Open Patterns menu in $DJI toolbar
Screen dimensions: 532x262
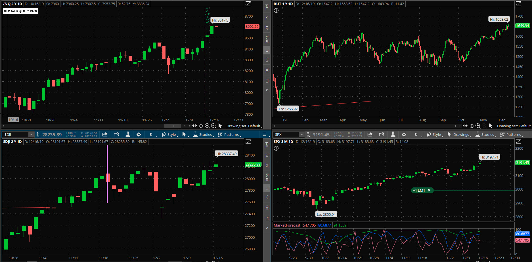(229, 134)
